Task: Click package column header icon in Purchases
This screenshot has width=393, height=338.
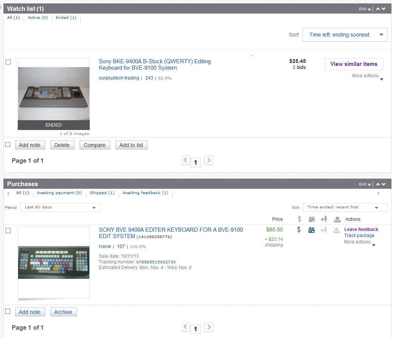Action: [312, 219]
